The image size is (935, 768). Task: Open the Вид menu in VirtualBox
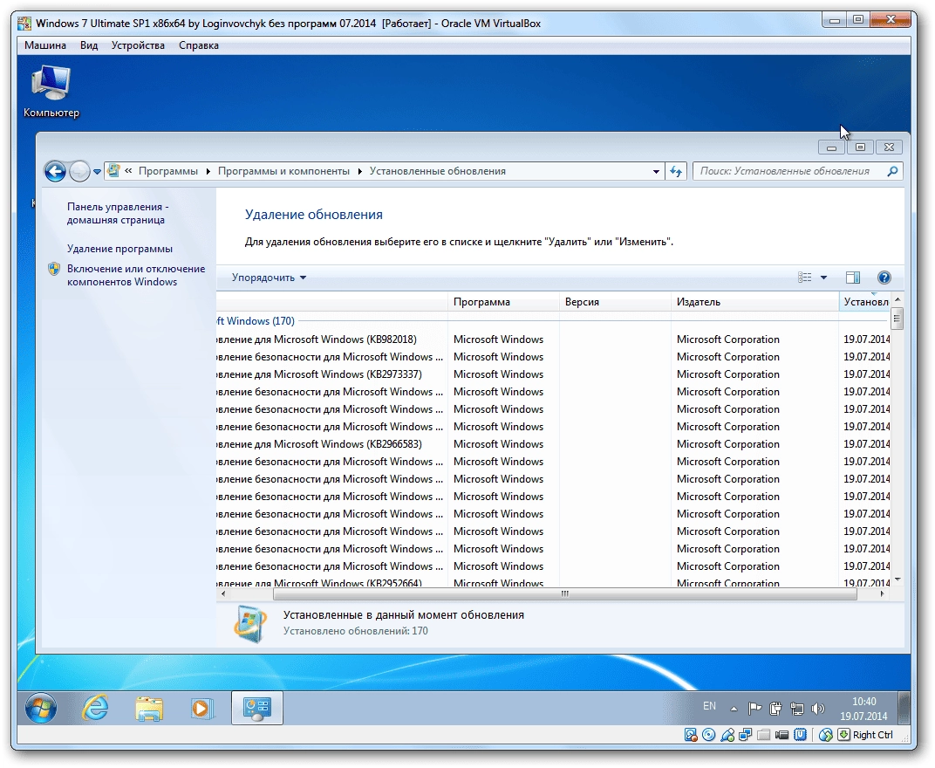[x=89, y=45]
